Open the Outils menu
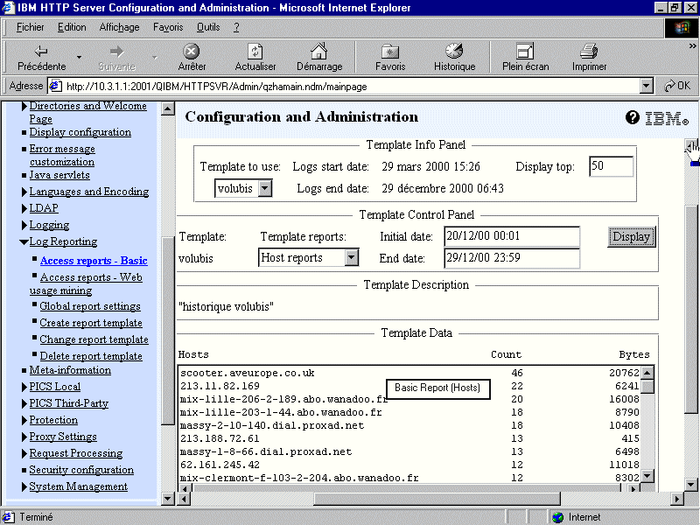The image size is (700, 525). click(208, 27)
